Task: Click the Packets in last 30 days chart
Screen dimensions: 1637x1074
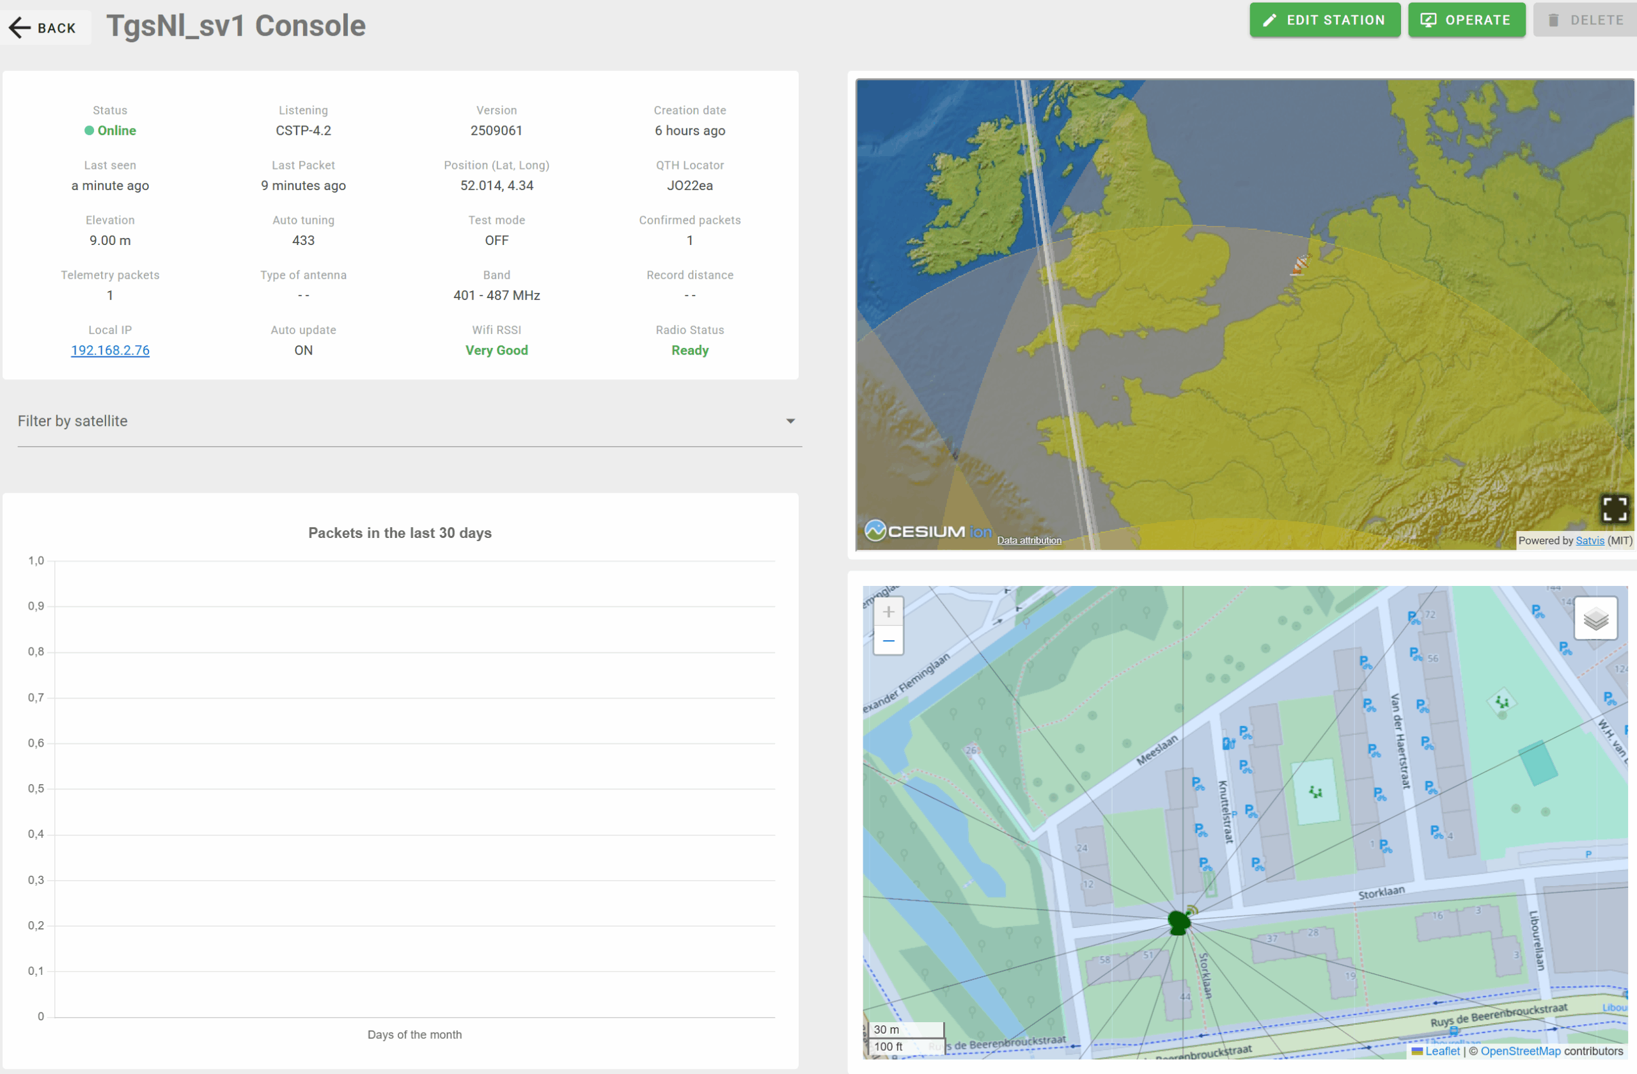Action: [414, 789]
